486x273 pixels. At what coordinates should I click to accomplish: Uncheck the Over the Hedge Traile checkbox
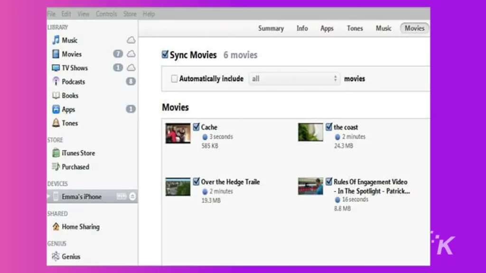tap(196, 182)
